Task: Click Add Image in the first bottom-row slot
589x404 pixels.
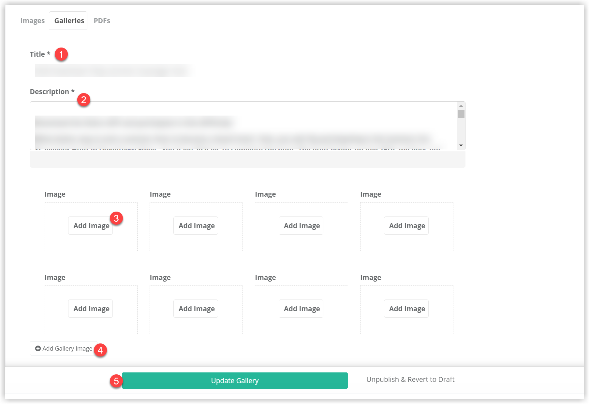Action: coord(90,308)
